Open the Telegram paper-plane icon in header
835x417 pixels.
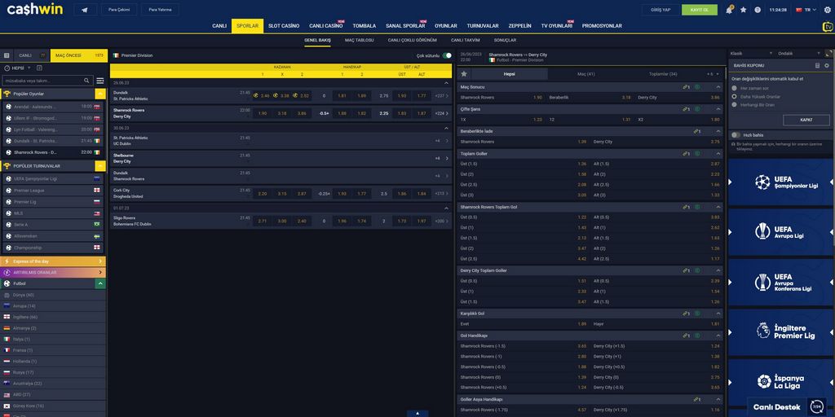(x=85, y=10)
